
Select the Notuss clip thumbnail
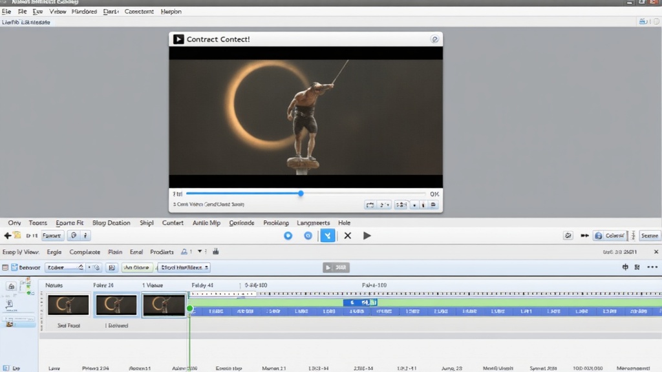[x=69, y=305]
